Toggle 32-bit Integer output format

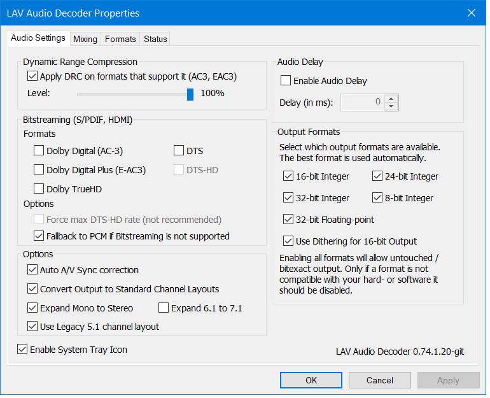[x=288, y=197]
